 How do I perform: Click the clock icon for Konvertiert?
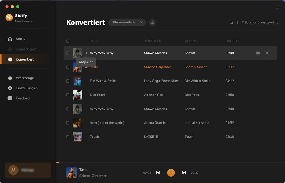[x=10, y=59]
